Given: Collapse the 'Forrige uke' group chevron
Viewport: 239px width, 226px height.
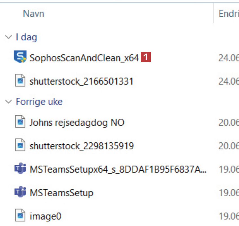Looking at the screenshot, I should [9, 102].
